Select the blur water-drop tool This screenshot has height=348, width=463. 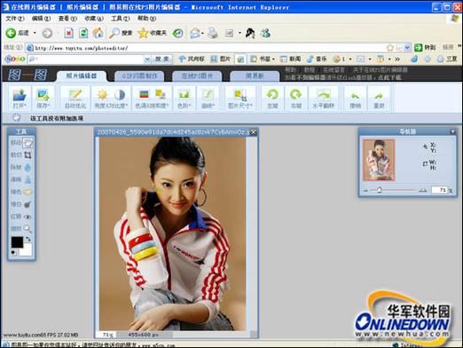click(x=27, y=168)
